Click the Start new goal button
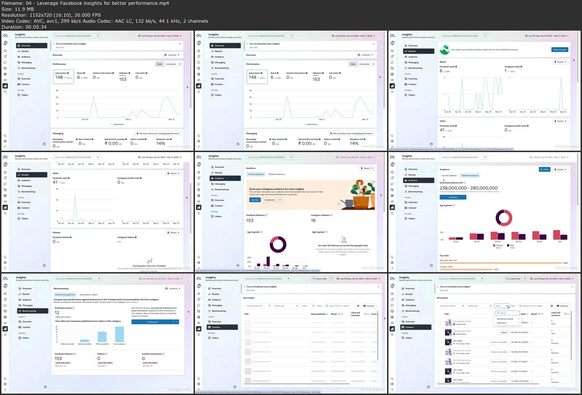 560,50
